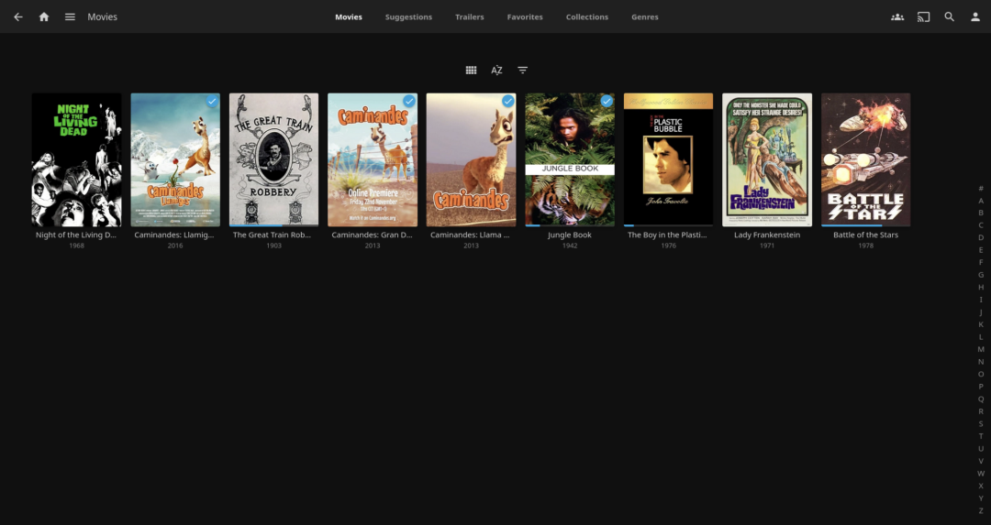
Task: Open the Battle of the Stars poster
Action: (x=865, y=159)
